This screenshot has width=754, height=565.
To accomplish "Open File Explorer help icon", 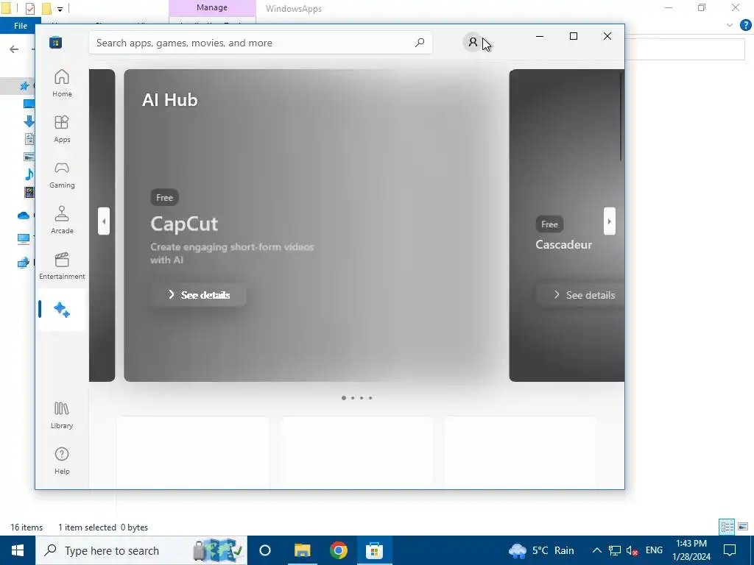I will point(745,25).
